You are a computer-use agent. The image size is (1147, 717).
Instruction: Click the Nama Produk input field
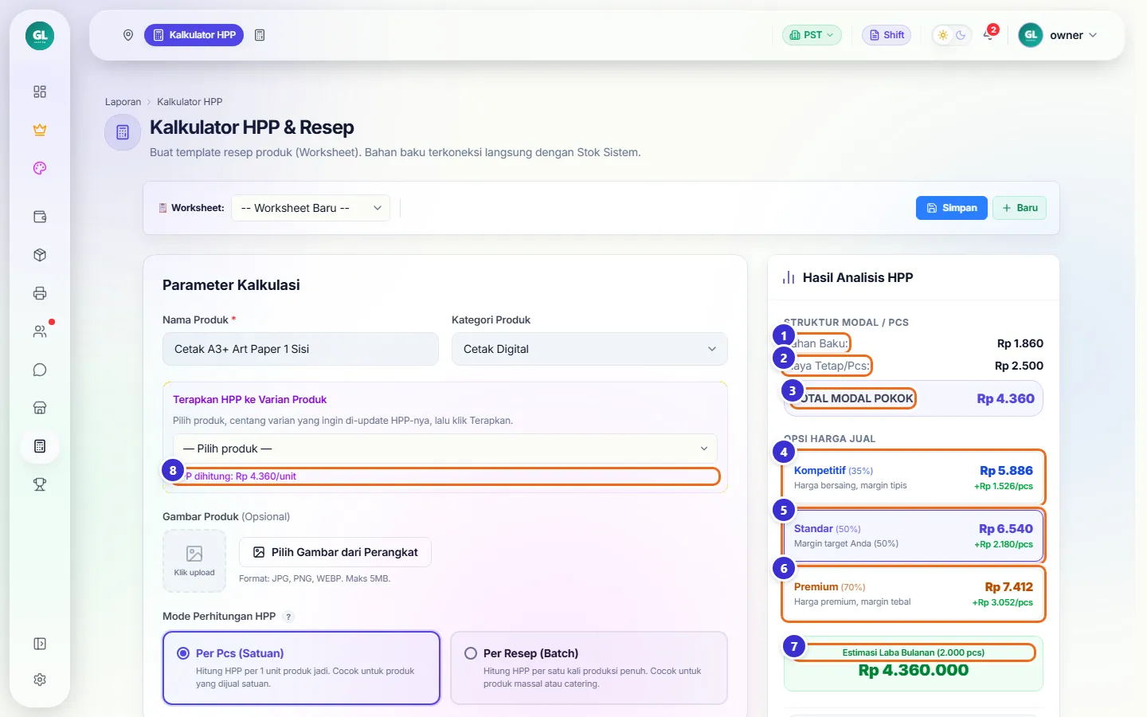[300, 349]
